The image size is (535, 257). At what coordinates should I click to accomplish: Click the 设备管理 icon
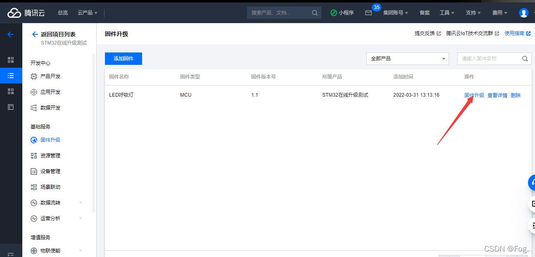point(34,171)
